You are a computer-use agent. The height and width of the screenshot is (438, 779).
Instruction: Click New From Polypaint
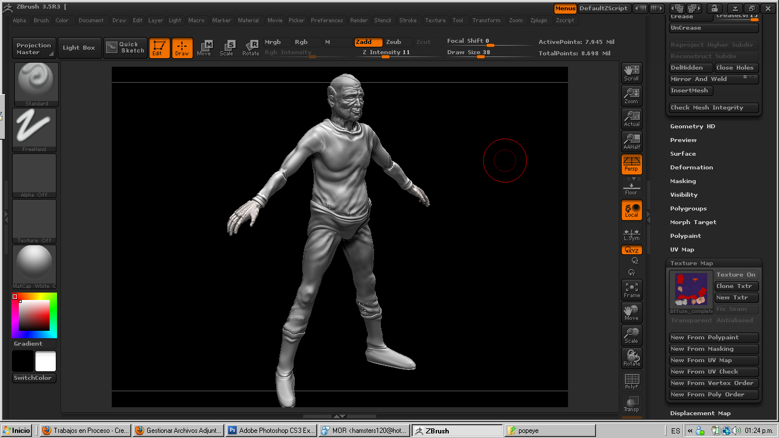pos(714,338)
